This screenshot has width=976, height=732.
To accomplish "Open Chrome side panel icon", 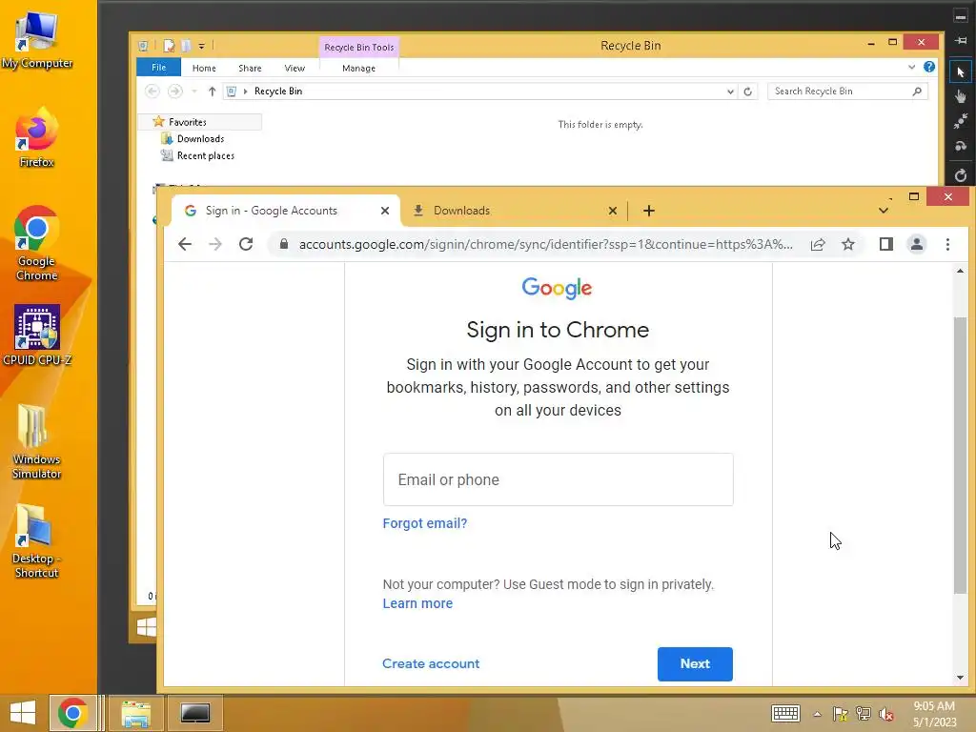I will click(886, 244).
